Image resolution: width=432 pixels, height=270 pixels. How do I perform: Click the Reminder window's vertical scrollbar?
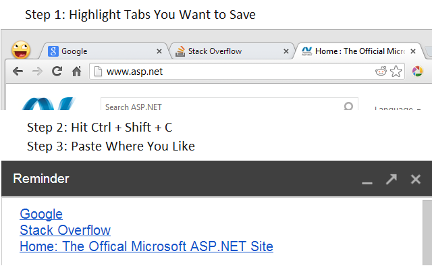click(427, 230)
